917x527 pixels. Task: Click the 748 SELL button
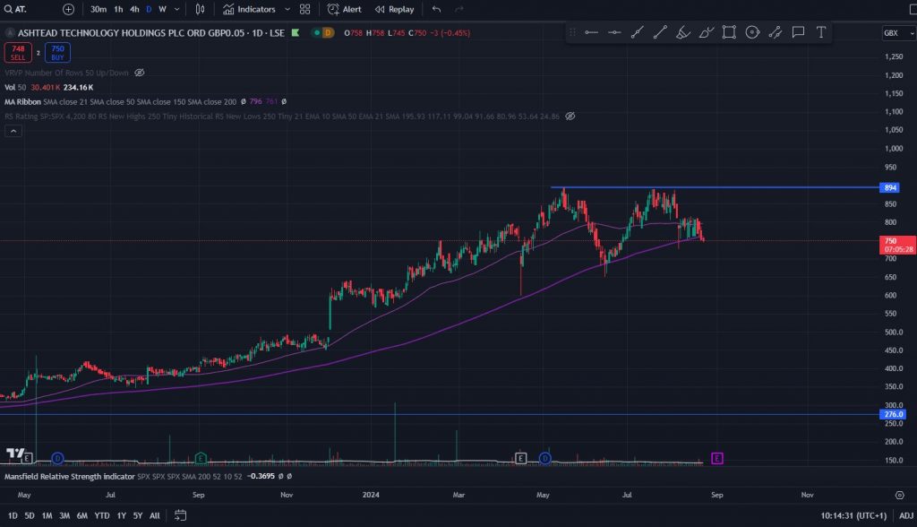[18, 52]
